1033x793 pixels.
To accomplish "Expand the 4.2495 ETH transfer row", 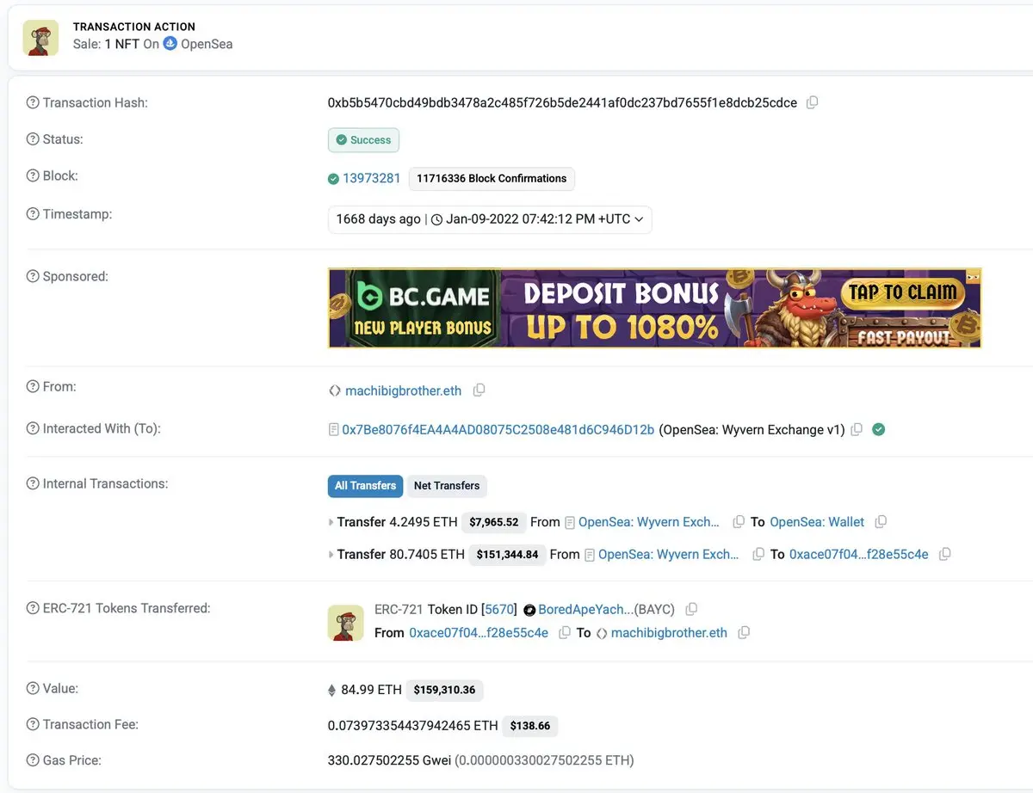I will point(331,522).
